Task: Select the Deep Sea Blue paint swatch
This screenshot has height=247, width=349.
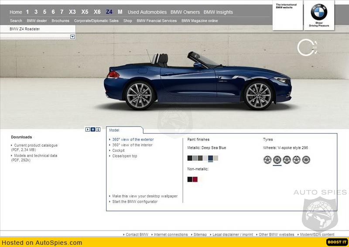Action: (x=211, y=158)
